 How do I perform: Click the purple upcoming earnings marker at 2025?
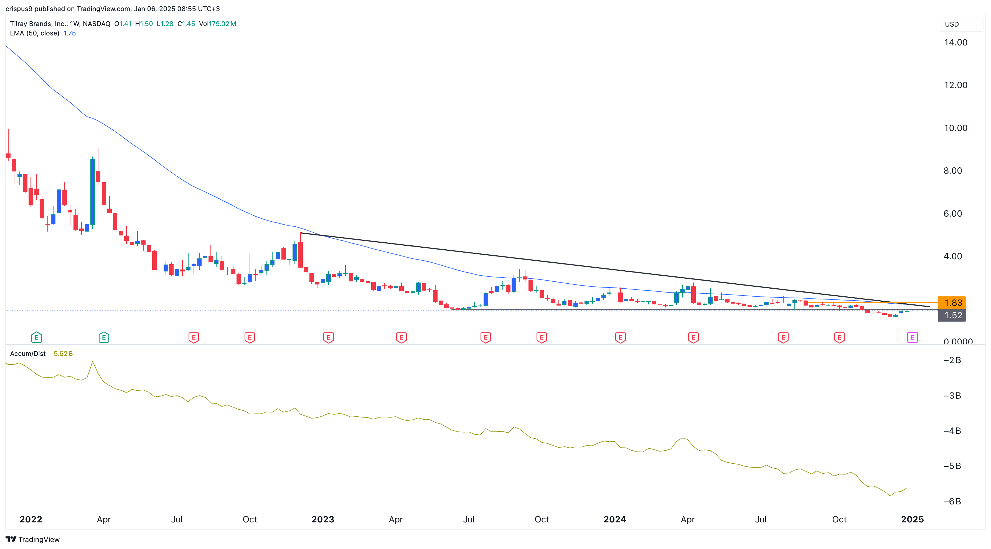point(913,337)
